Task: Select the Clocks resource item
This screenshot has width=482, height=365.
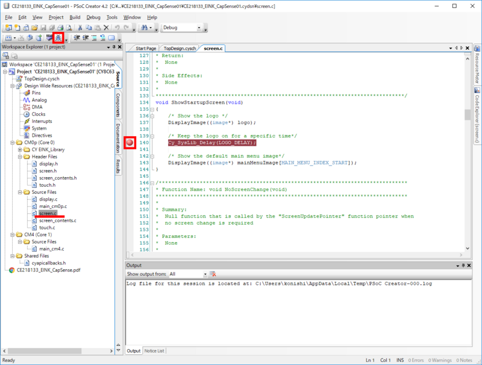Action: click(39, 114)
